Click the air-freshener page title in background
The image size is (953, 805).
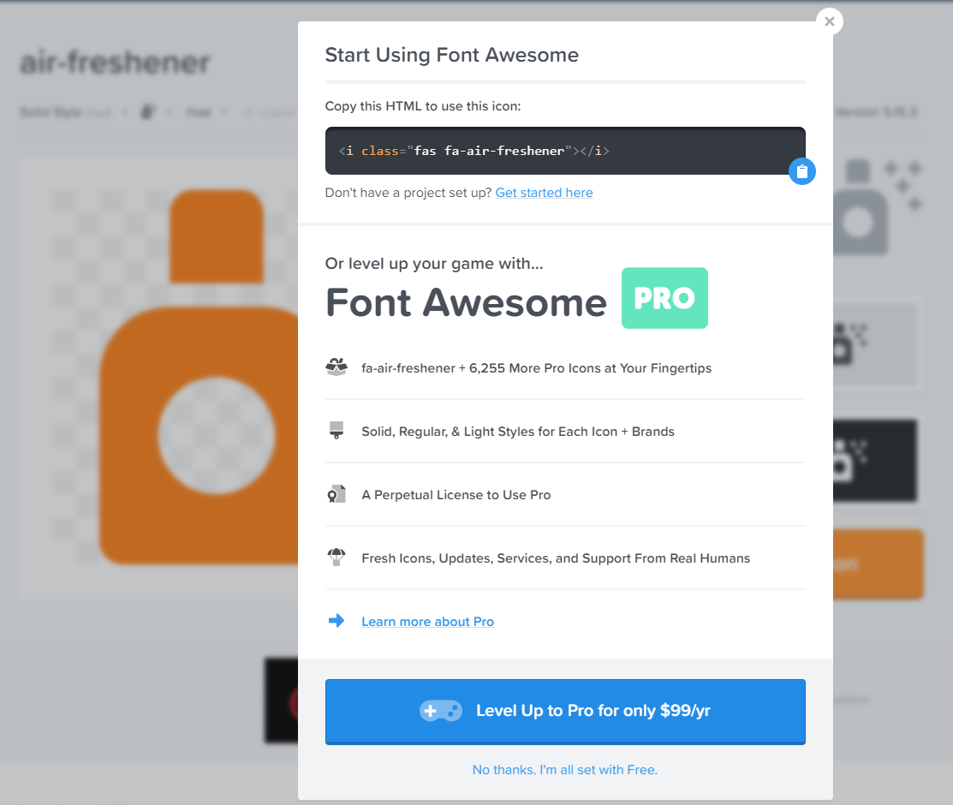[115, 62]
